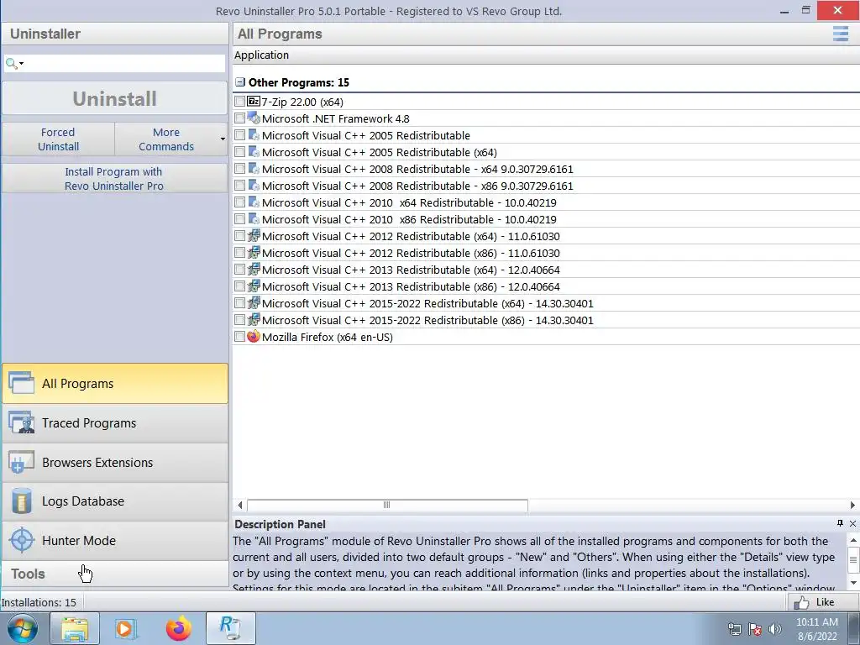Open More Commands dropdown arrow
The image size is (860, 645).
[223, 139]
